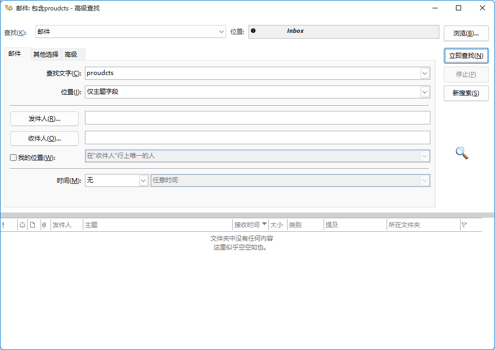The width and height of the screenshot is (495, 350).
Task: Click the 停止 button
Action: click(x=466, y=74)
